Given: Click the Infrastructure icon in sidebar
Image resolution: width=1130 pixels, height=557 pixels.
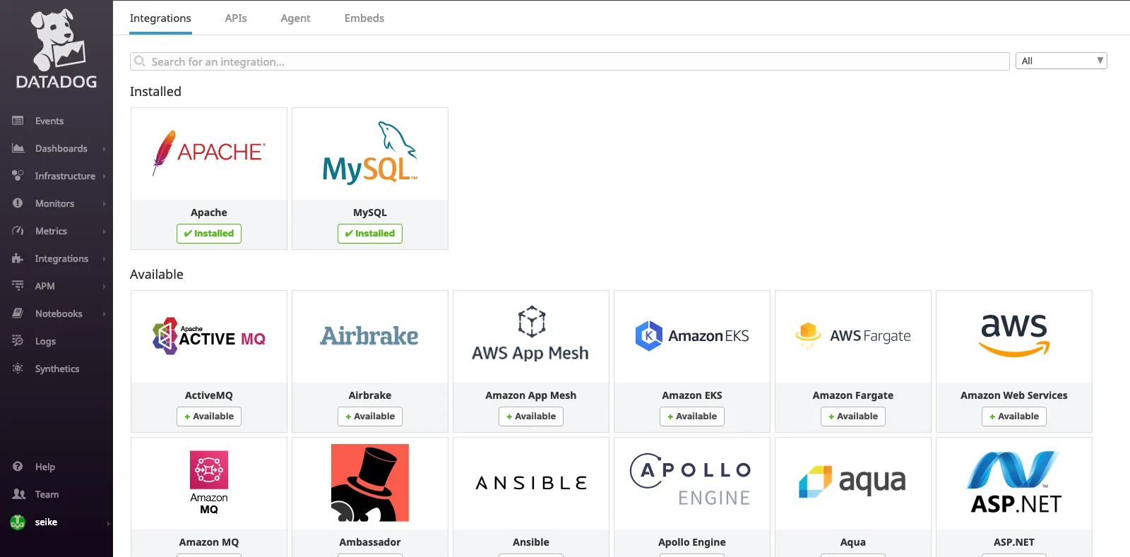Looking at the screenshot, I should coord(18,176).
